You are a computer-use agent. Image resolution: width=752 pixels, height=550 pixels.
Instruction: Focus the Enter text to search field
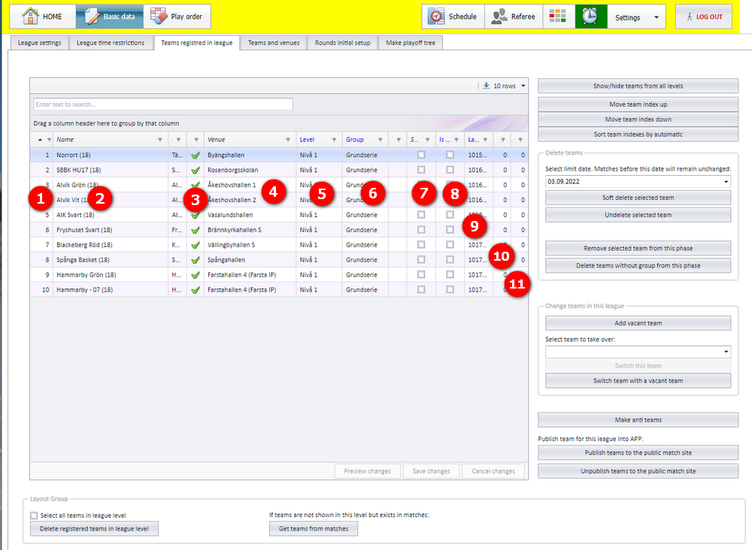pos(163,104)
